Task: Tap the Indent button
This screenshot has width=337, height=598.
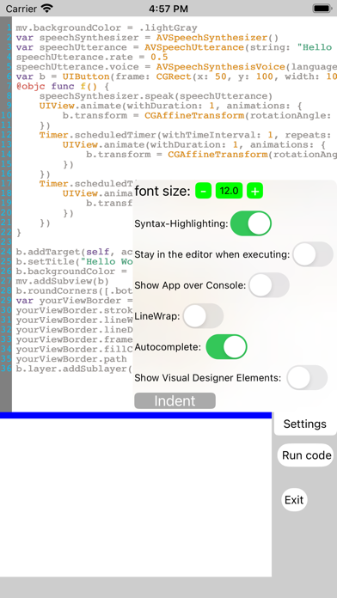Action: pyautogui.click(x=175, y=401)
